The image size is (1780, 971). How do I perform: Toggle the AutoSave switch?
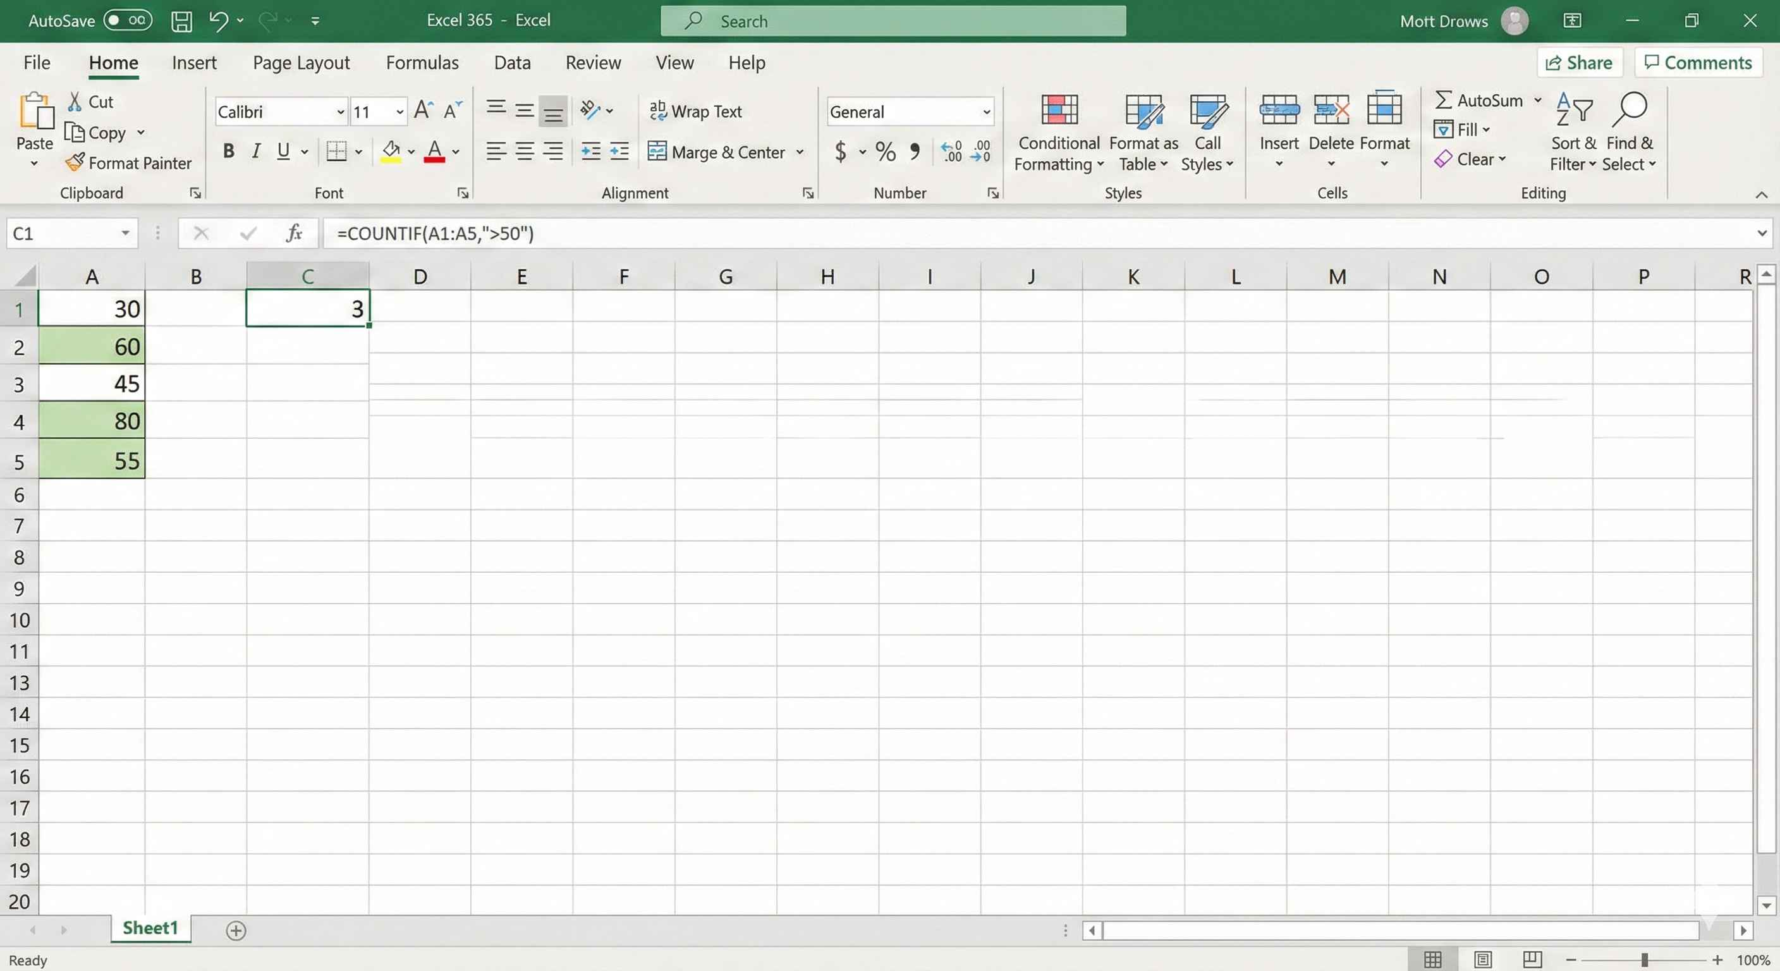[128, 20]
